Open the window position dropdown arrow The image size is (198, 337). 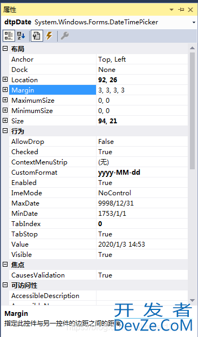point(172,10)
